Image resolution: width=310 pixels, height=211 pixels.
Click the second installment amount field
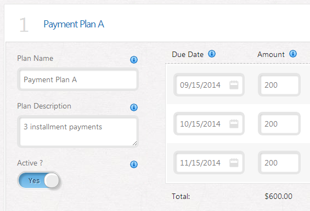point(279,124)
